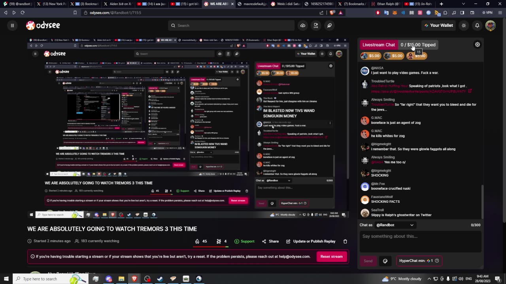The width and height of the screenshot is (506, 284).
Task: Open the Go Live icon in header
Action: pos(316,25)
